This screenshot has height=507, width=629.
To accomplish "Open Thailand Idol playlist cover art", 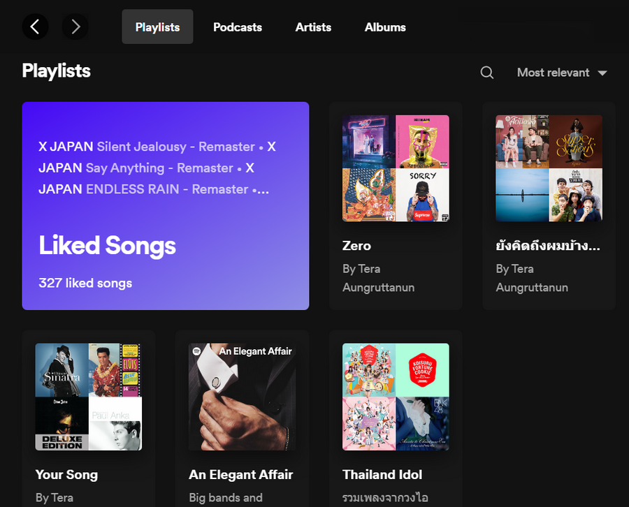I will click(x=396, y=397).
